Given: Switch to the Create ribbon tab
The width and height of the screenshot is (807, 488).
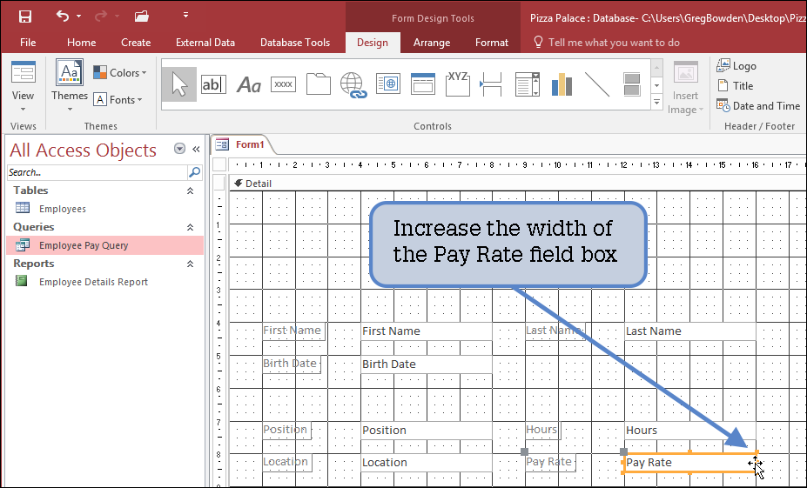Looking at the screenshot, I should (x=136, y=43).
